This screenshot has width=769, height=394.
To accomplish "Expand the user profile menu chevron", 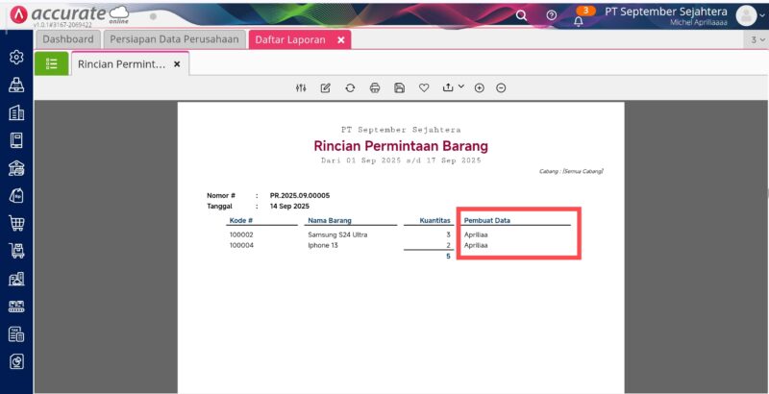I will [762, 15].
